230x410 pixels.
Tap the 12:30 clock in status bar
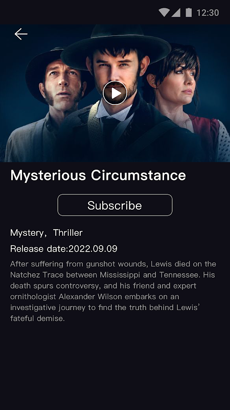tap(208, 12)
